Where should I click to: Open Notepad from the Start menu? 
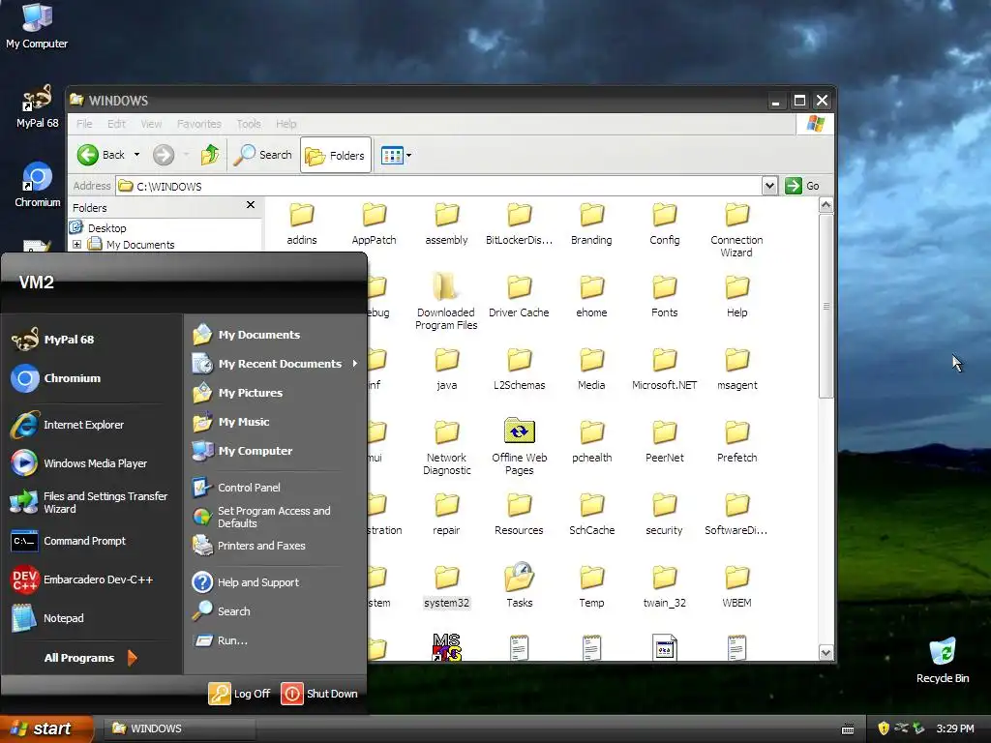pos(48,618)
